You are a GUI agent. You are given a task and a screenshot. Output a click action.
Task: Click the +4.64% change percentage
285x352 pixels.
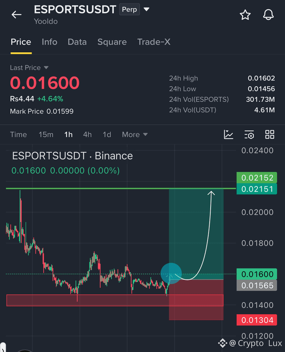50,99
